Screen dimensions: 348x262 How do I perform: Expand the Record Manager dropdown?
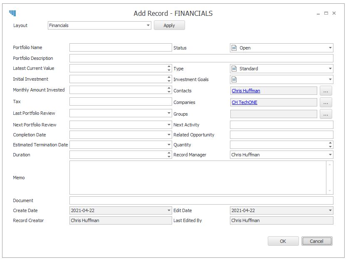[x=330, y=155]
